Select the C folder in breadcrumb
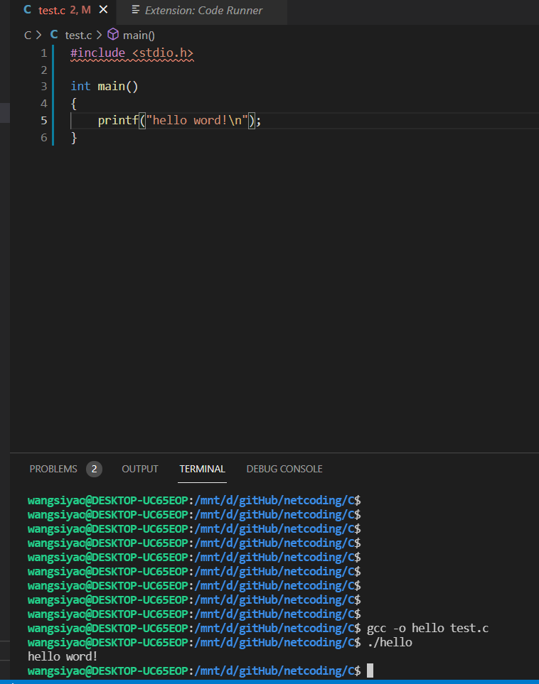This screenshot has height=684, width=539. pyautogui.click(x=28, y=36)
